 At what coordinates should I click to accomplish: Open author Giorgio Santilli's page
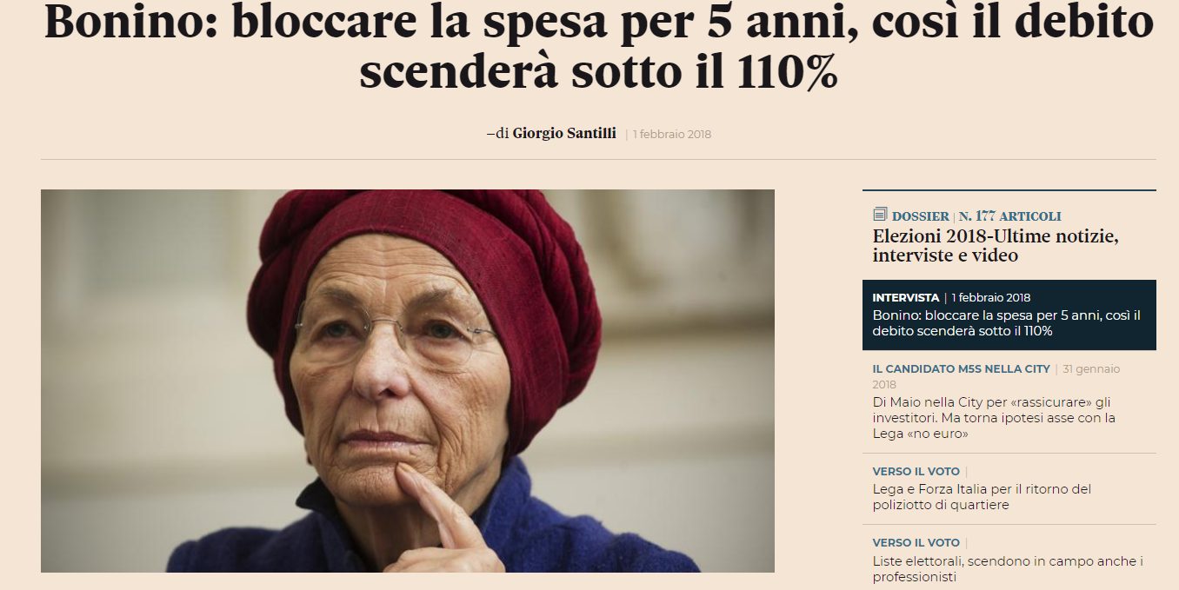(x=564, y=134)
